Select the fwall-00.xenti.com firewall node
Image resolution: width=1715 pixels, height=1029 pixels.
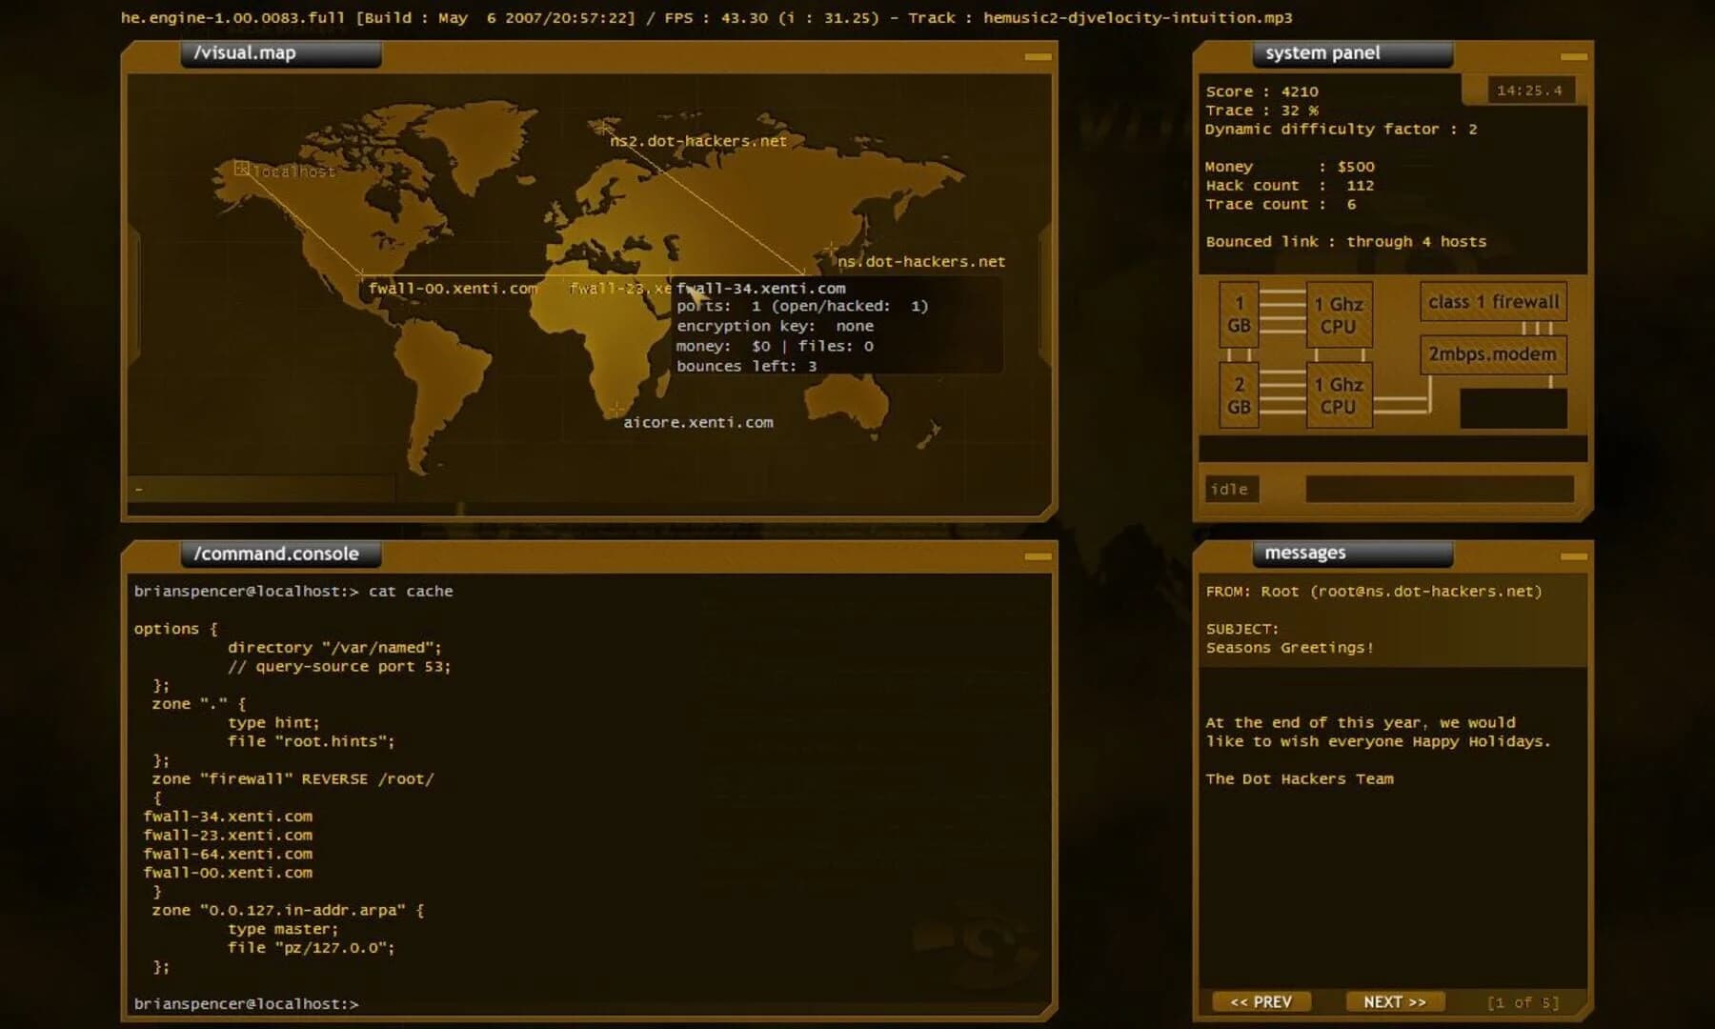tap(363, 272)
